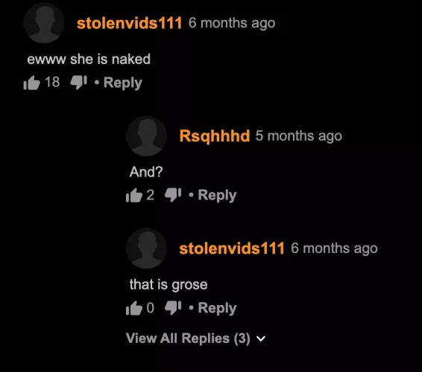Click the '5 months ago' timestamp
This screenshot has width=422, height=372.
299,136
